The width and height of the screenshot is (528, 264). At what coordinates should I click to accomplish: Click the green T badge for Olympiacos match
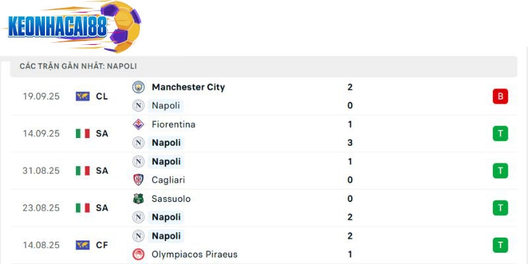pyautogui.click(x=500, y=245)
